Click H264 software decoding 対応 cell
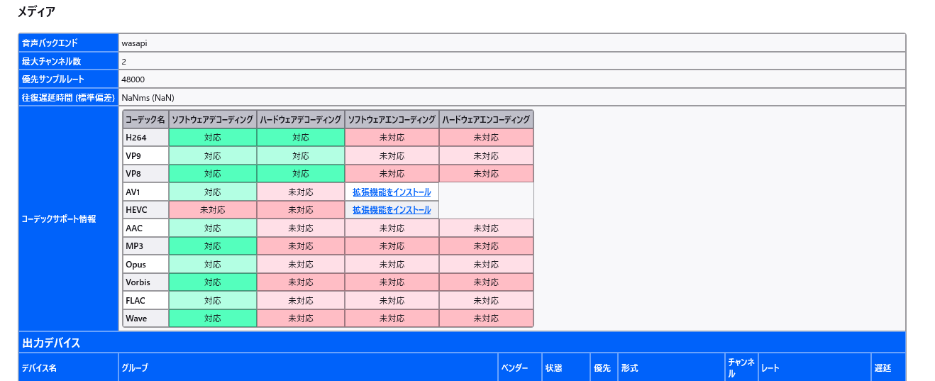This screenshot has height=381, width=935. tap(213, 138)
